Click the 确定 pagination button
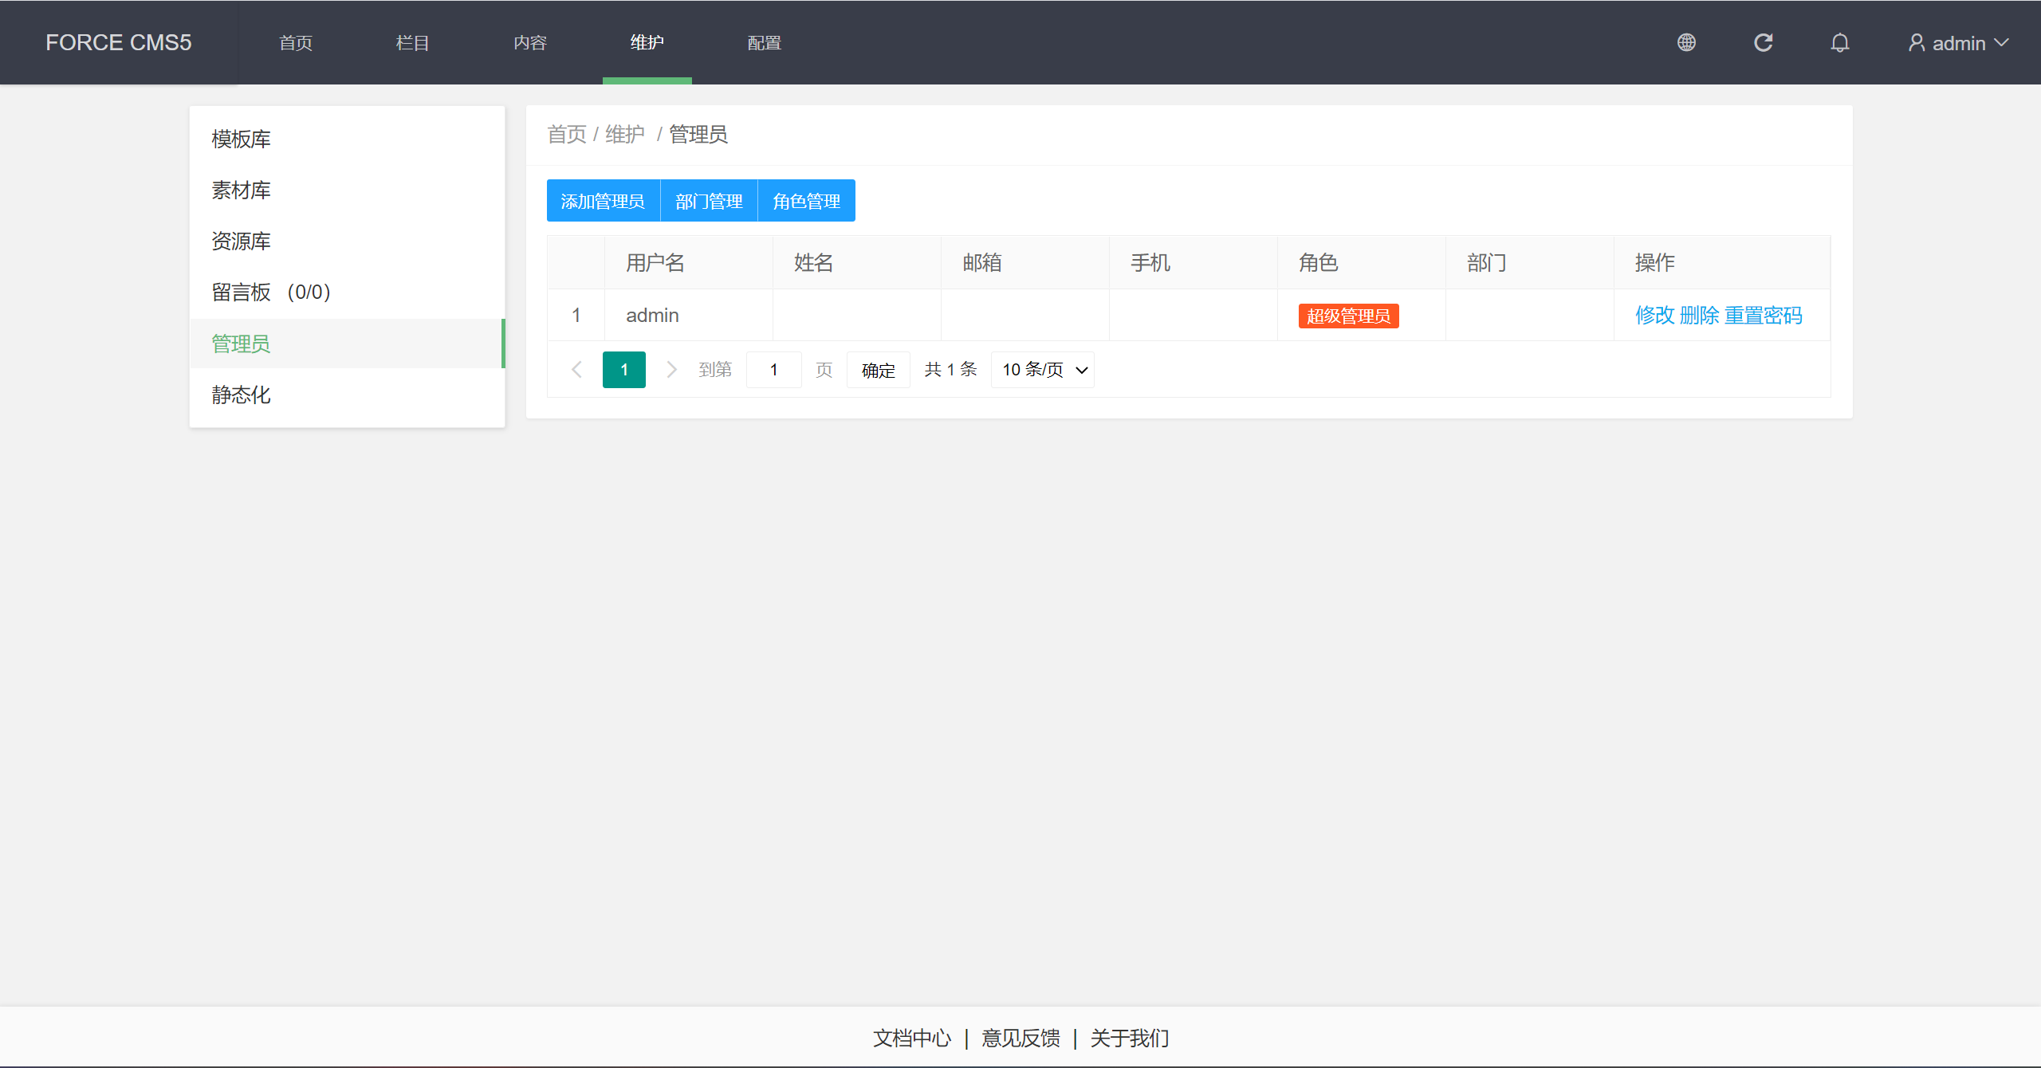Screen dimensions: 2041x1068 click(x=878, y=370)
